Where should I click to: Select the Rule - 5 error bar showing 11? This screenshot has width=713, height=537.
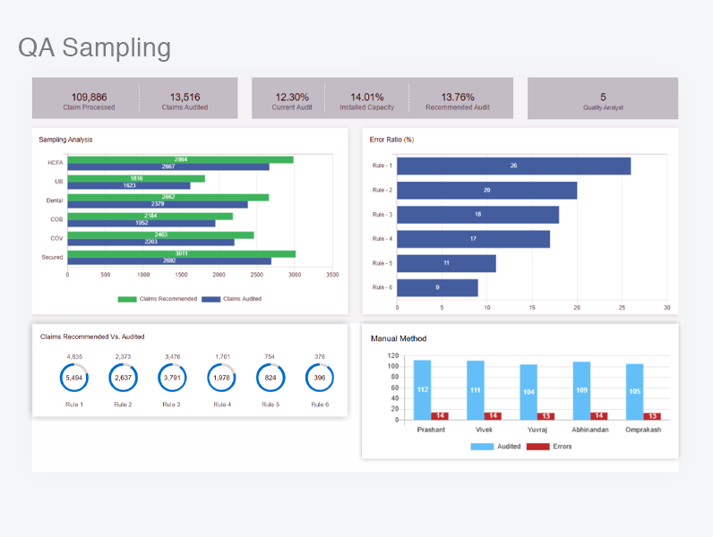click(x=447, y=263)
